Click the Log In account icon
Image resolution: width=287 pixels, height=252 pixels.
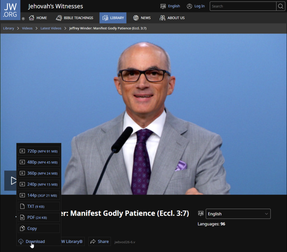coord(189,6)
